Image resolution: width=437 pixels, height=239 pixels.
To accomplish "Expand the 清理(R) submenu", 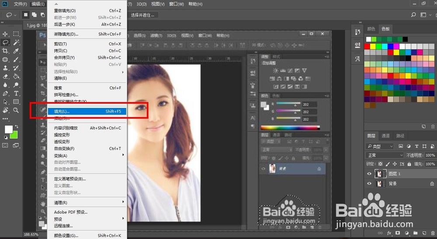I will pos(87,202).
